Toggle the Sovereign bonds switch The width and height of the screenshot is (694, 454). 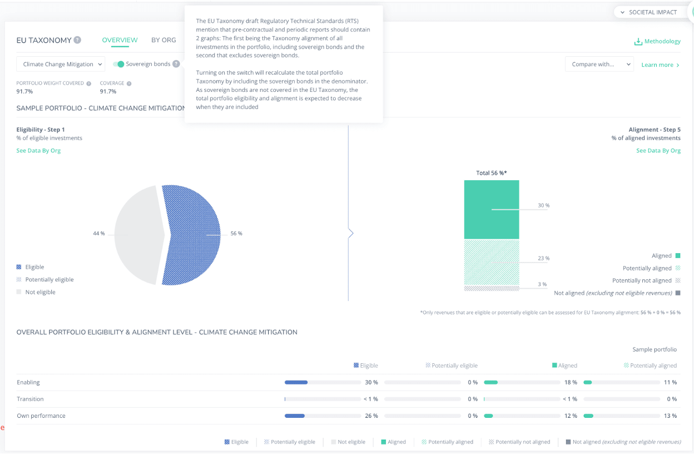tap(118, 64)
